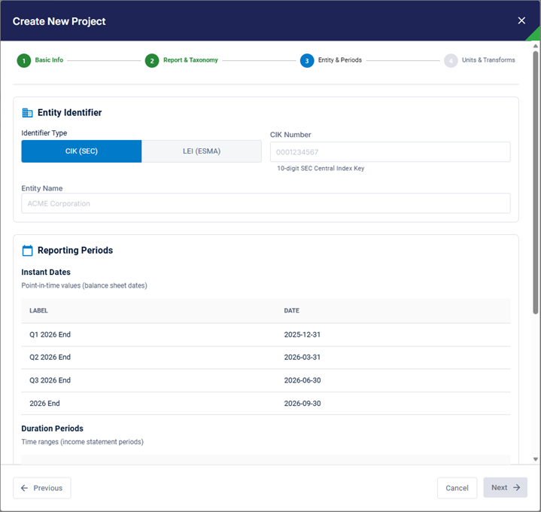Proceed with the Next button
This screenshot has width=541, height=512.
[x=505, y=487]
